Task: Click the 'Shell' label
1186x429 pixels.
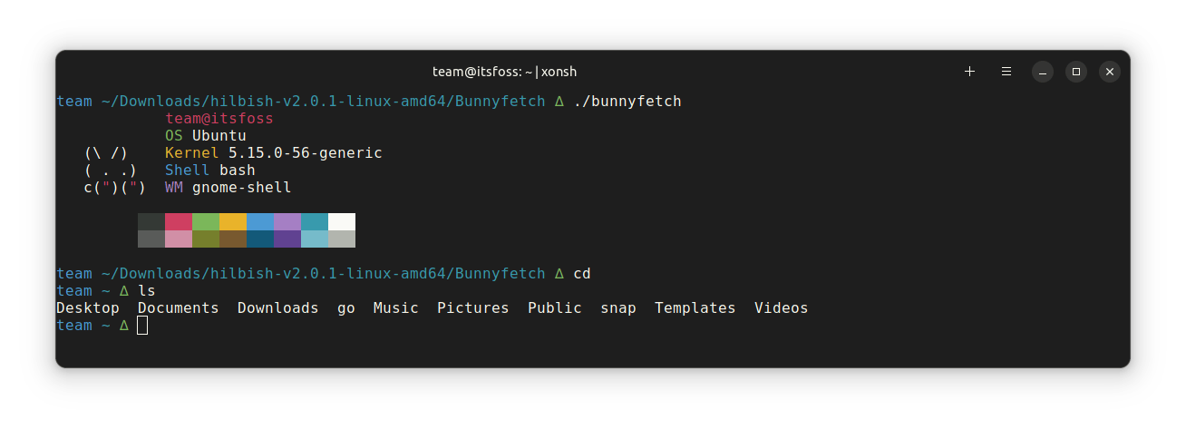Action: coord(188,170)
